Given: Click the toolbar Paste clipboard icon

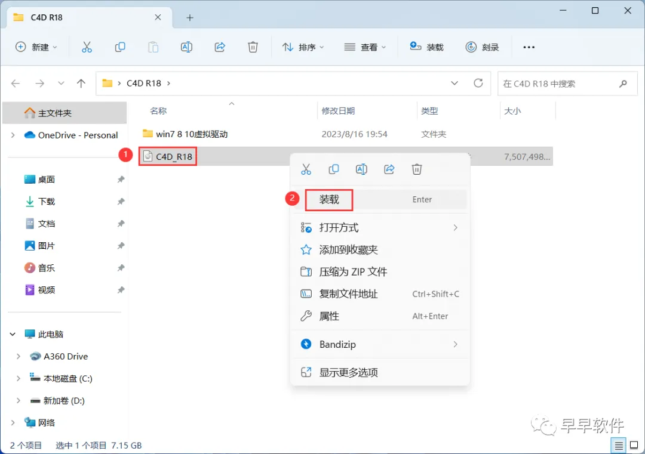Looking at the screenshot, I should click(x=153, y=47).
